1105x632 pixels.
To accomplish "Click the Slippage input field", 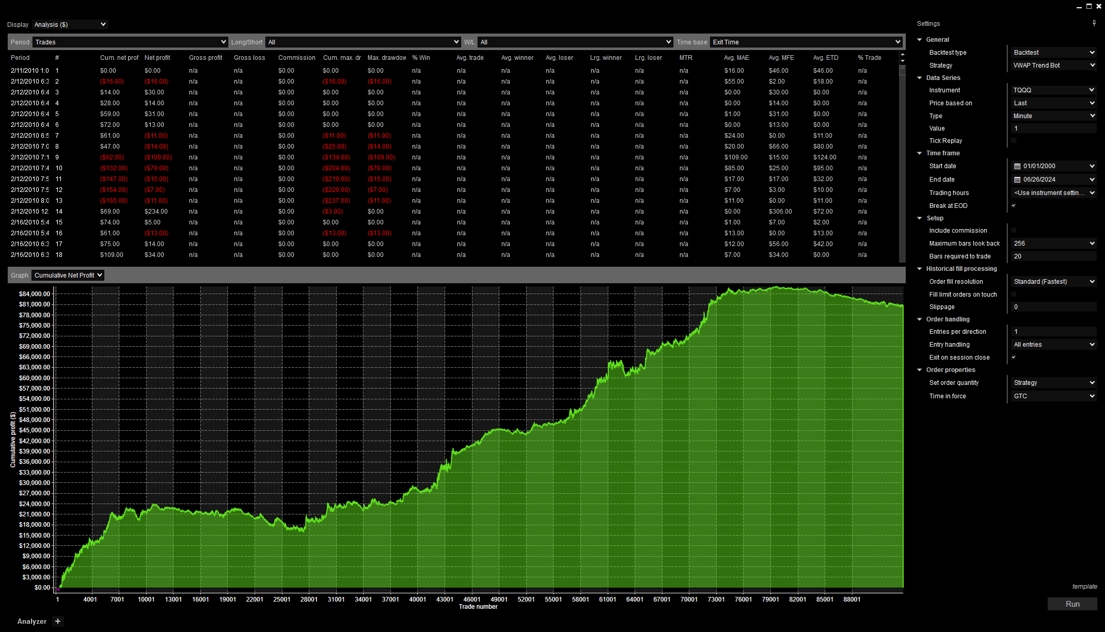I will tap(1054, 306).
